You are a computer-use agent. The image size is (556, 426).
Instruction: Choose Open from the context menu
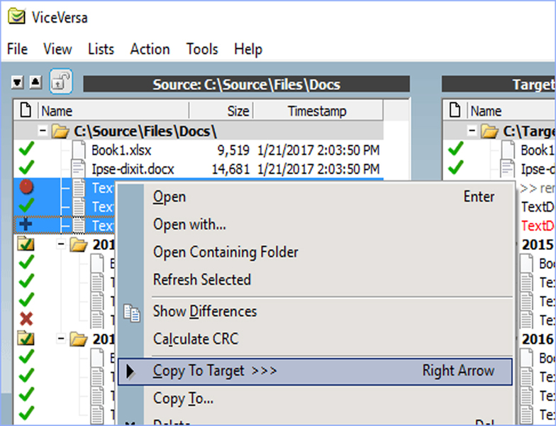pyautogui.click(x=315, y=197)
